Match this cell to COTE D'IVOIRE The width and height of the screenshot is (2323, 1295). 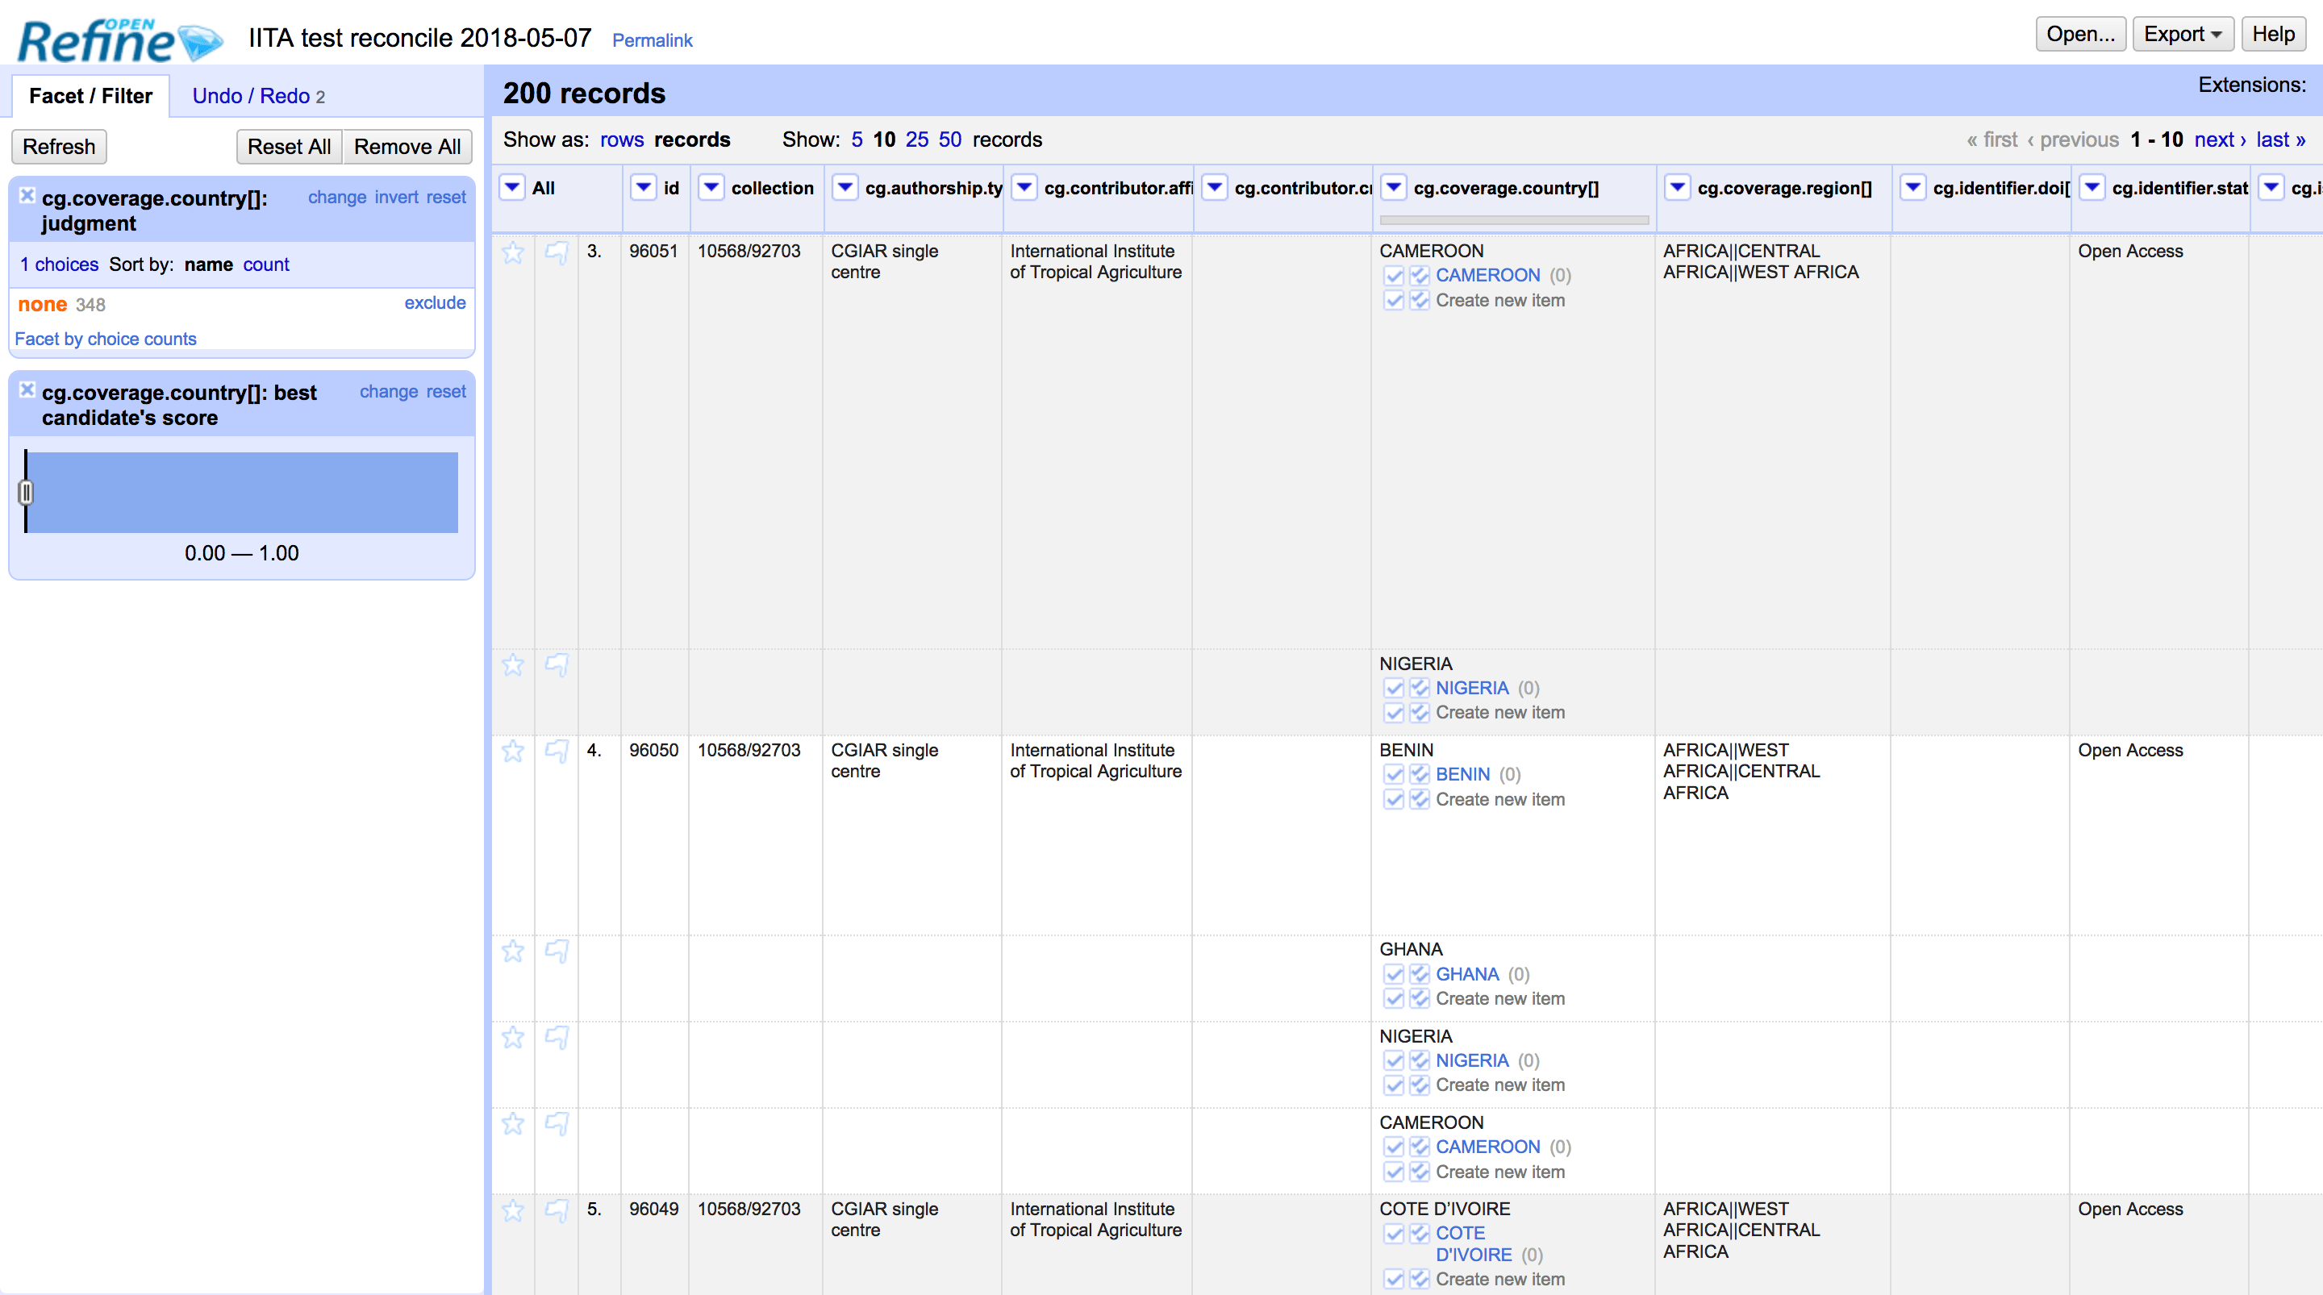tap(1394, 1234)
